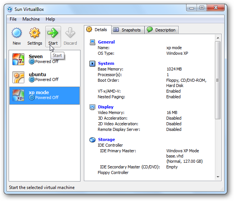This screenshot has height=201, width=234.
Task: Click the camera icon on Snapshots tab
Action: pos(116,30)
